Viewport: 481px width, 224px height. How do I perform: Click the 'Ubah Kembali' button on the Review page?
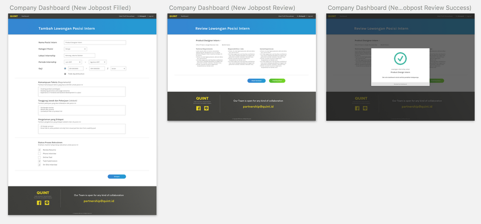(257, 81)
